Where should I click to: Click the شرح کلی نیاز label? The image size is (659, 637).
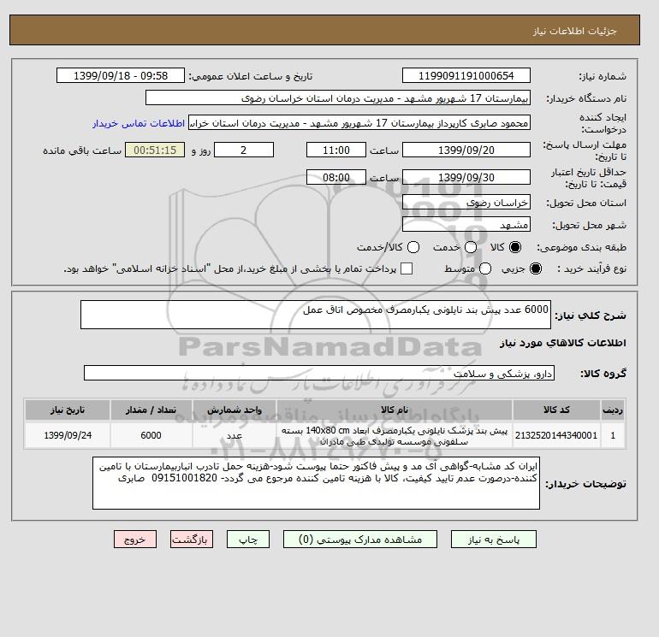(591, 316)
